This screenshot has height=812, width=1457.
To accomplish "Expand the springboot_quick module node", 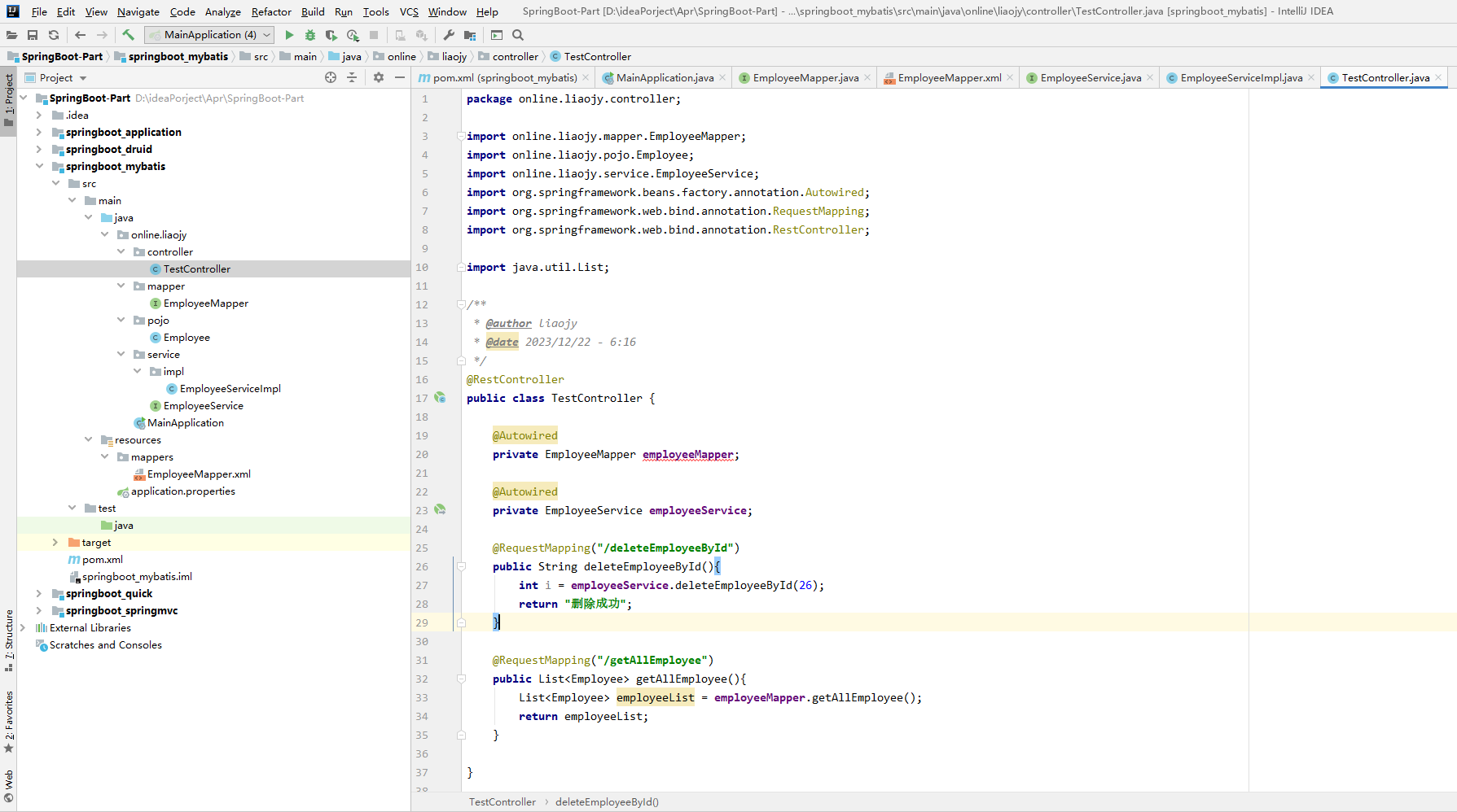I will click(x=39, y=593).
